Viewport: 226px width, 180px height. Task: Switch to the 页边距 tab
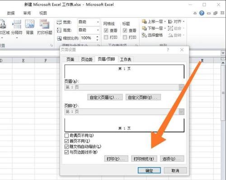tap(87, 59)
